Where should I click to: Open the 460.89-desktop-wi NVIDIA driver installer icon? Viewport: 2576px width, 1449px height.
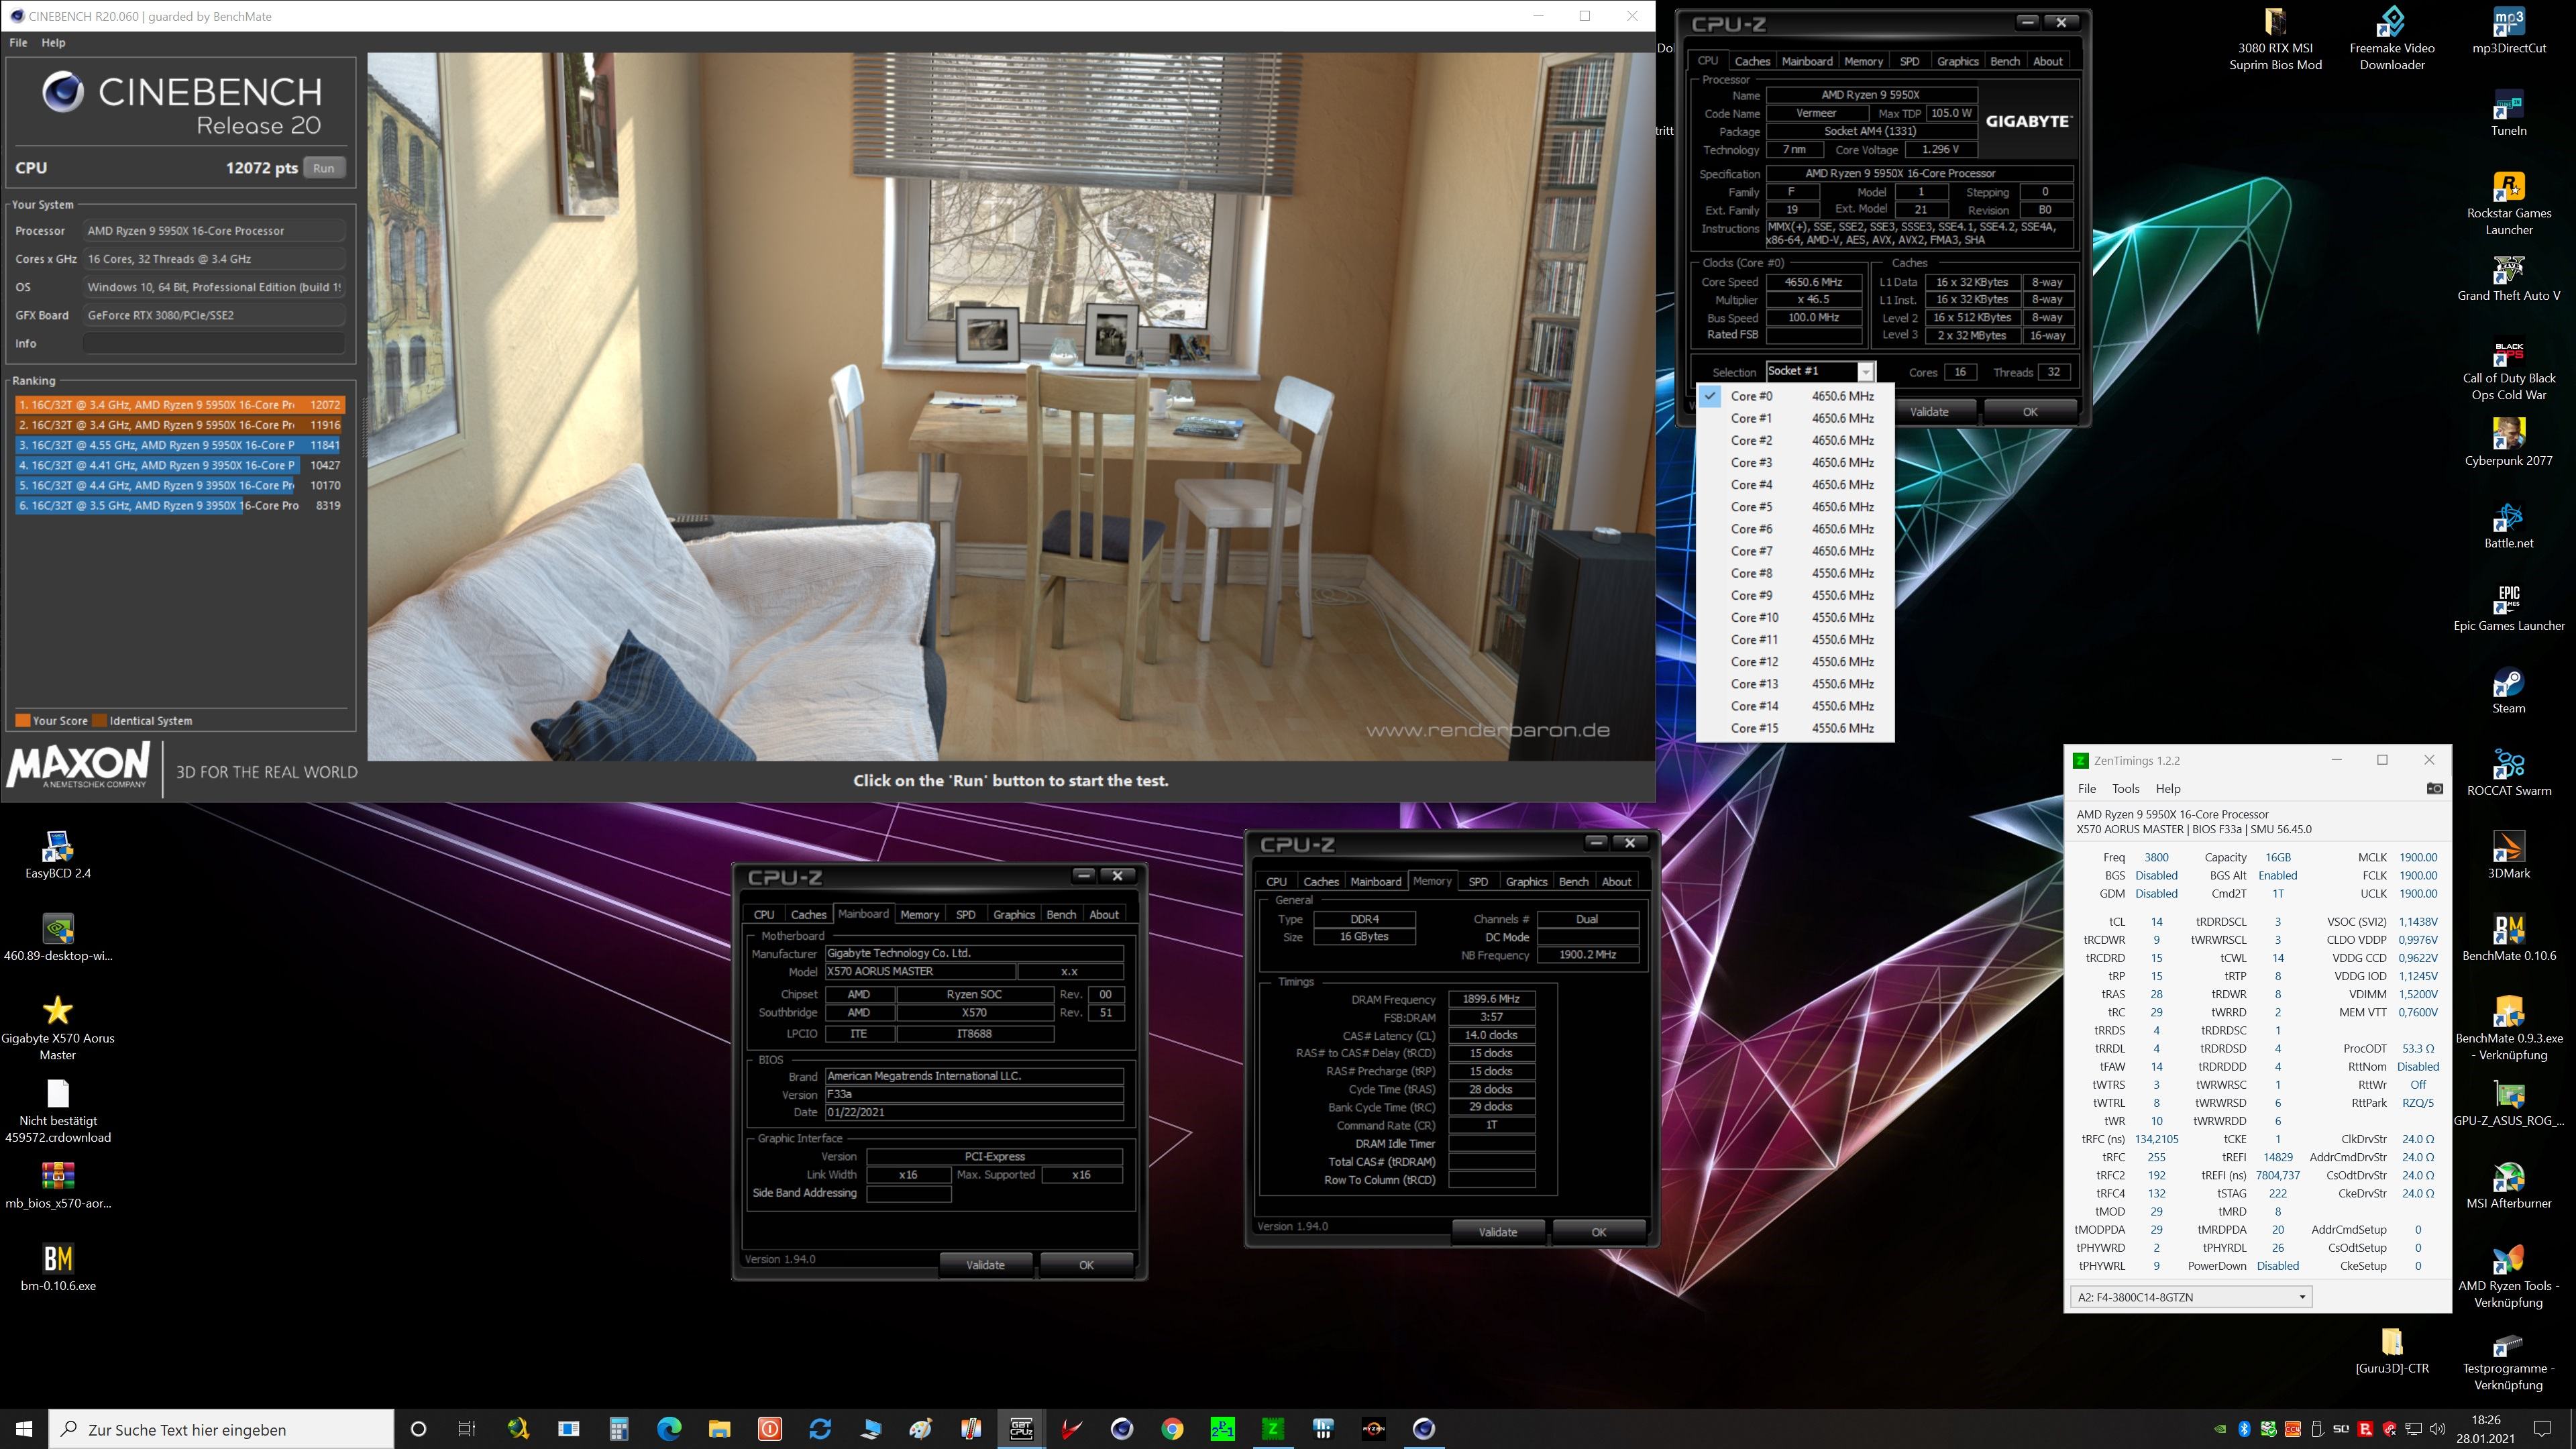click(58, 938)
